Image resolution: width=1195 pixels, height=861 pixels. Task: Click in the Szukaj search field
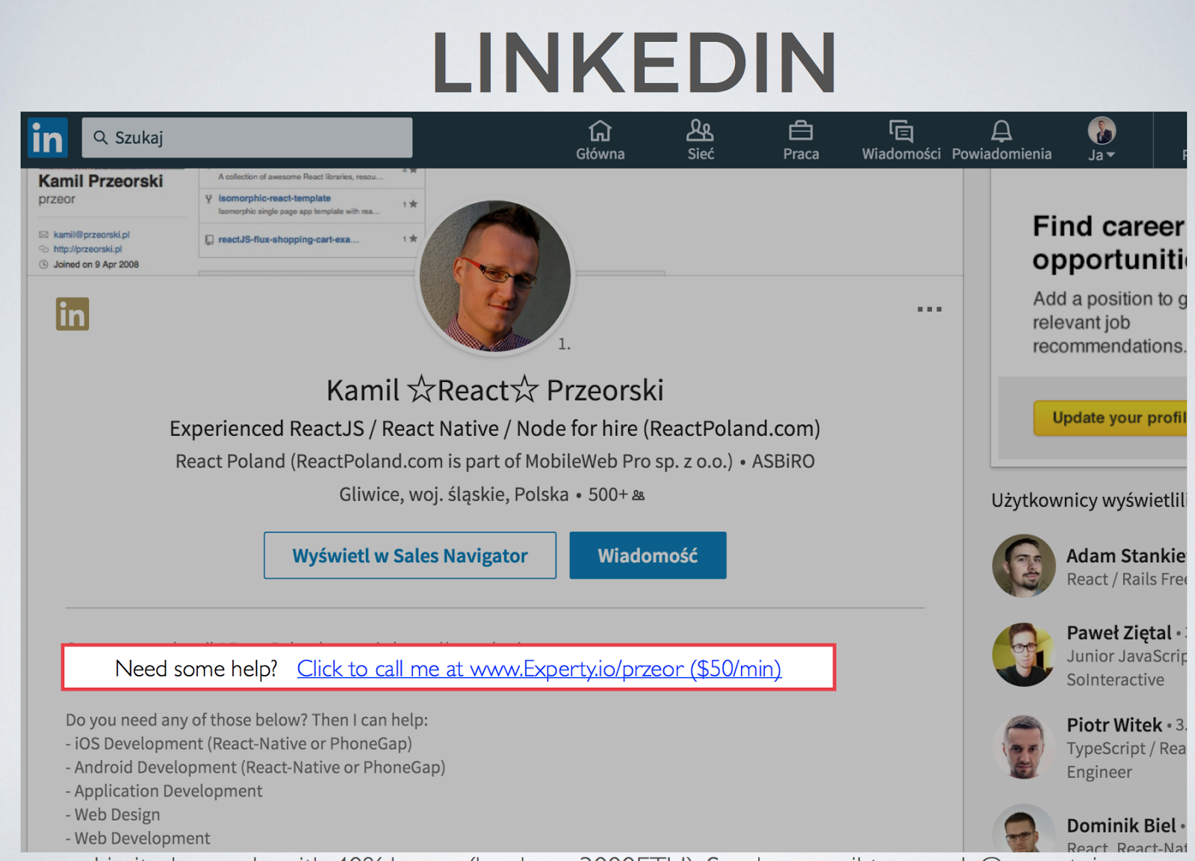point(247,138)
